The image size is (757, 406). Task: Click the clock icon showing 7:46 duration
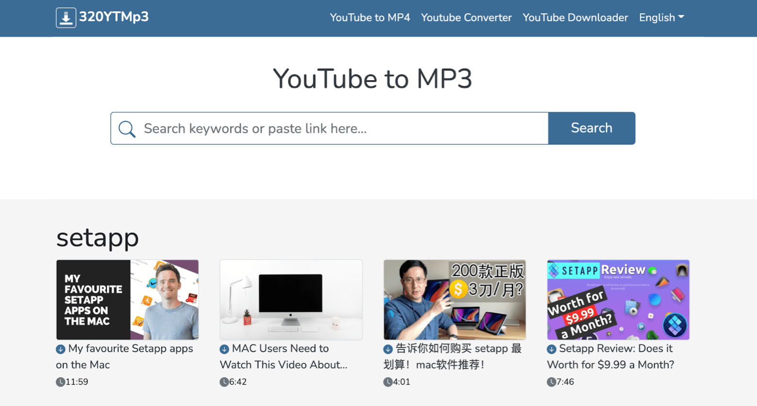pos(551,382)
